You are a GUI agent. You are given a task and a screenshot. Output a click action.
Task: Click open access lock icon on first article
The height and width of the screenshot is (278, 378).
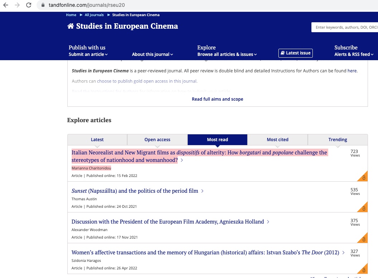point(363,178)
